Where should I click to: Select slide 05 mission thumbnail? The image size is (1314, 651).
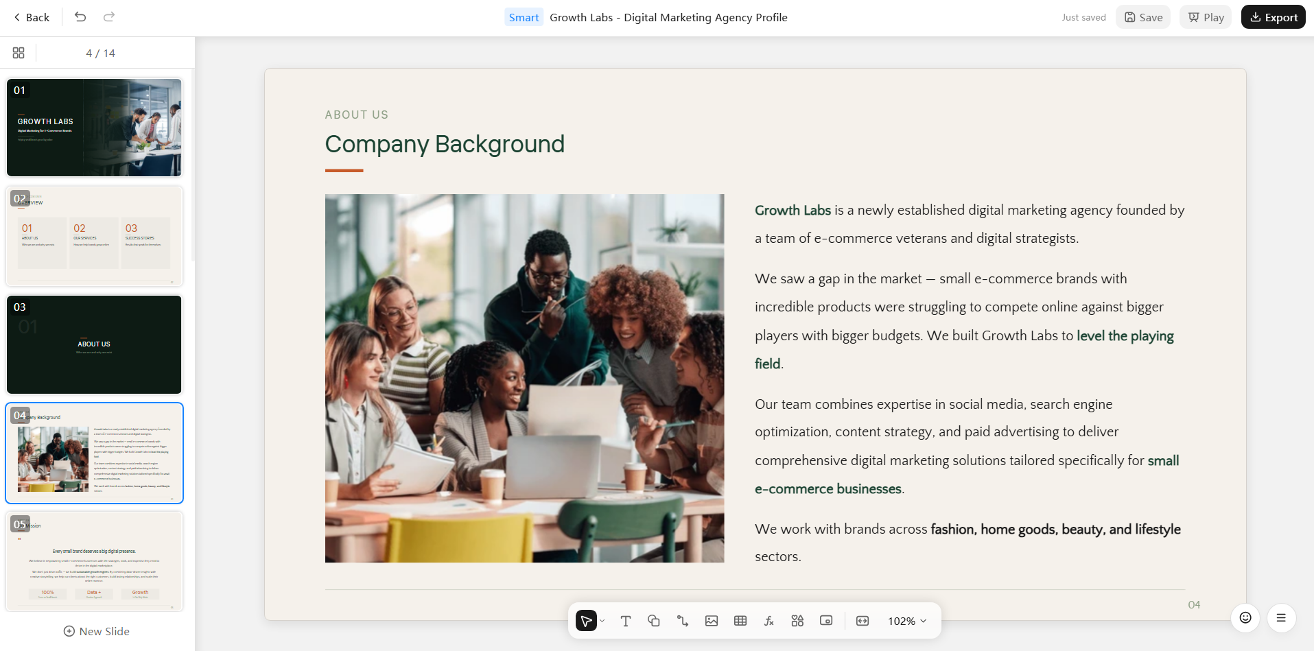(x=94, y=561)
